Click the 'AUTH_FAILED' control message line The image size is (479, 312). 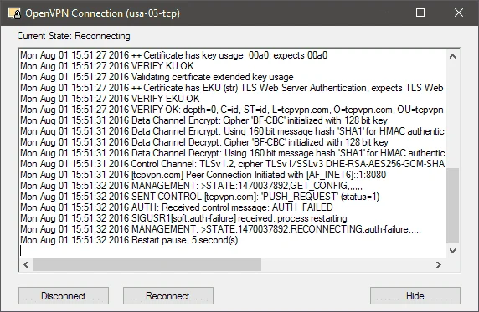point(177,207)
